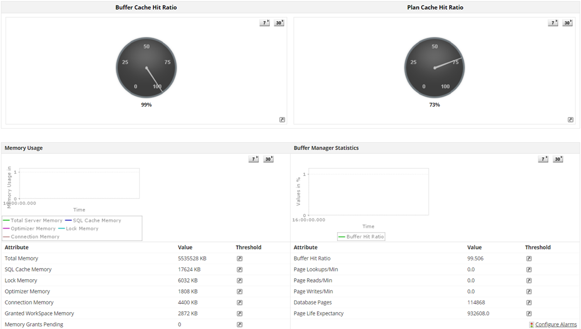Click the threshold icon for SQL Cache Memory
This screenshot has height=329, width=581.
pos(239,269)
